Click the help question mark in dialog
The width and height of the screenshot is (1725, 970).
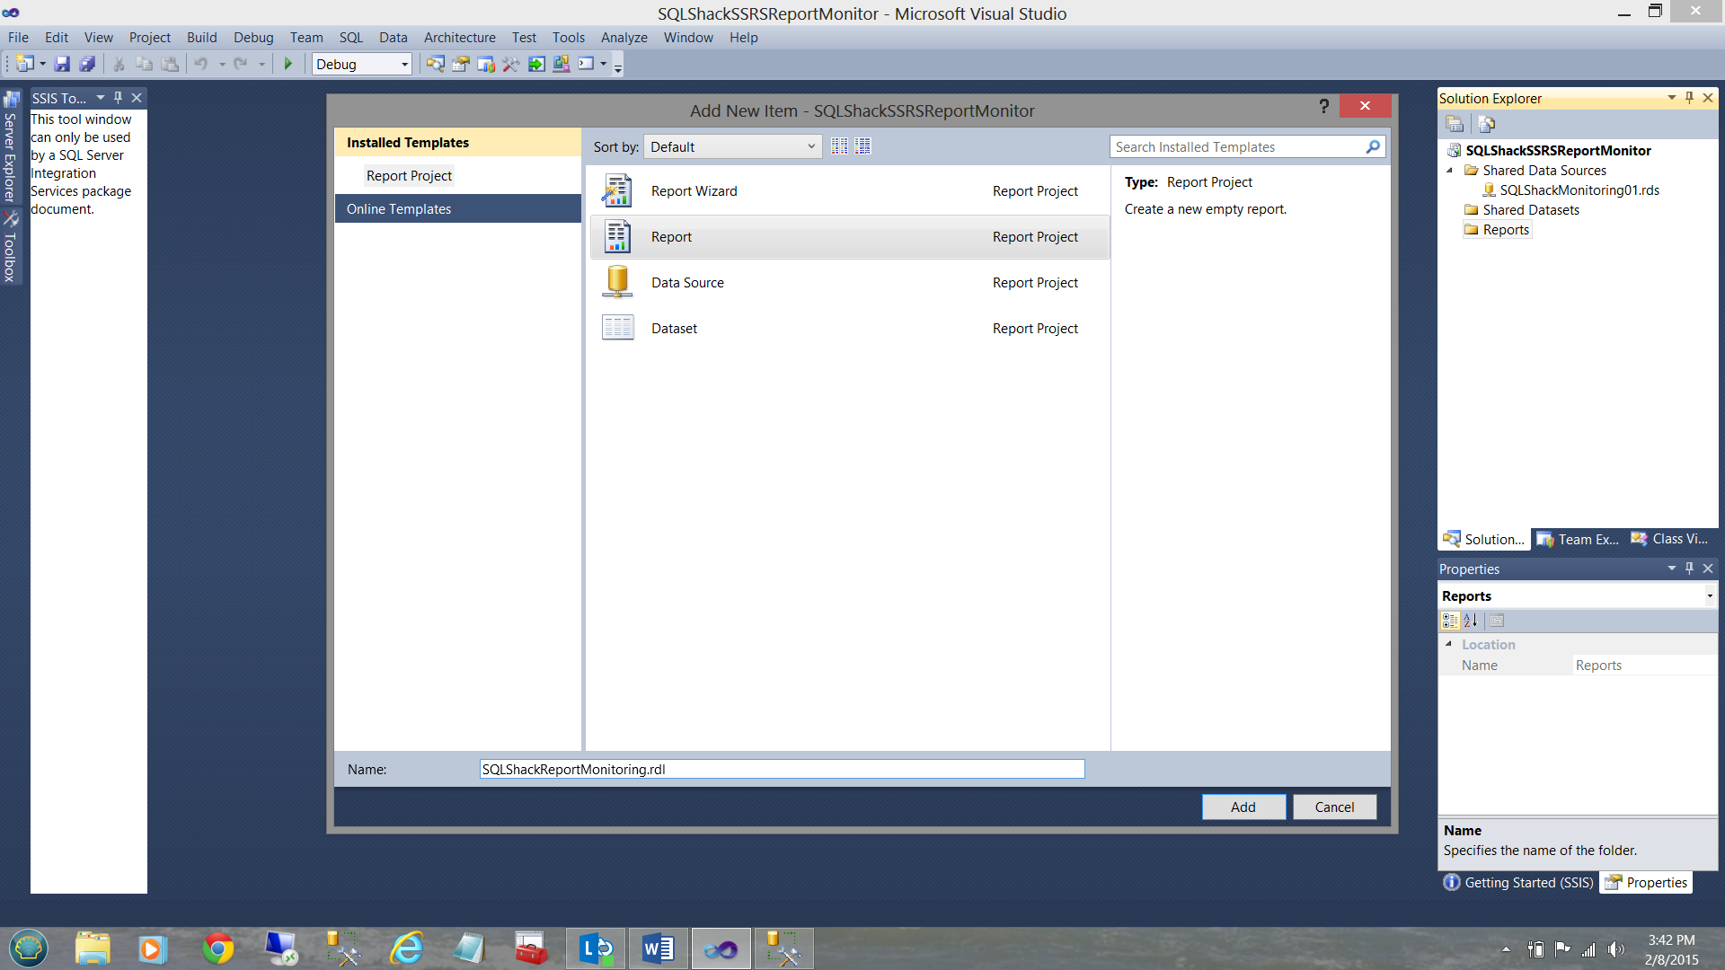coord(1323,107)
